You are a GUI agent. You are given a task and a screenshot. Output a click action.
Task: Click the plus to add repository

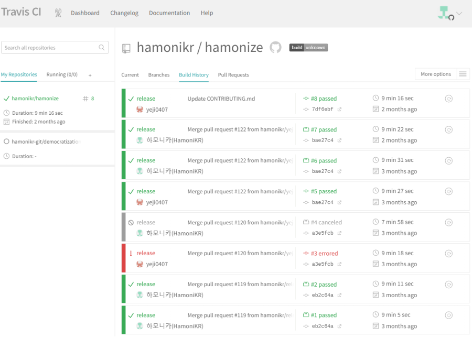[90, 75]
